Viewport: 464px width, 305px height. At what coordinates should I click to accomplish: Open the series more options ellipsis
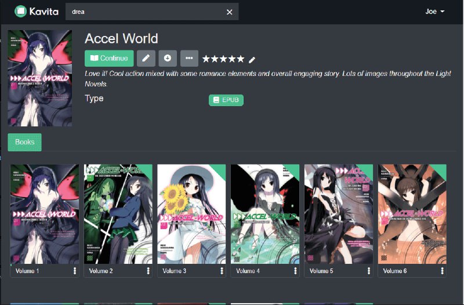tap(189, 59)
